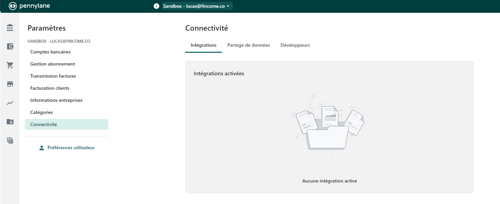This screenshot has height=204, width=500.
Task: Open the trend line chart icon
Action: tap(10, 103)
